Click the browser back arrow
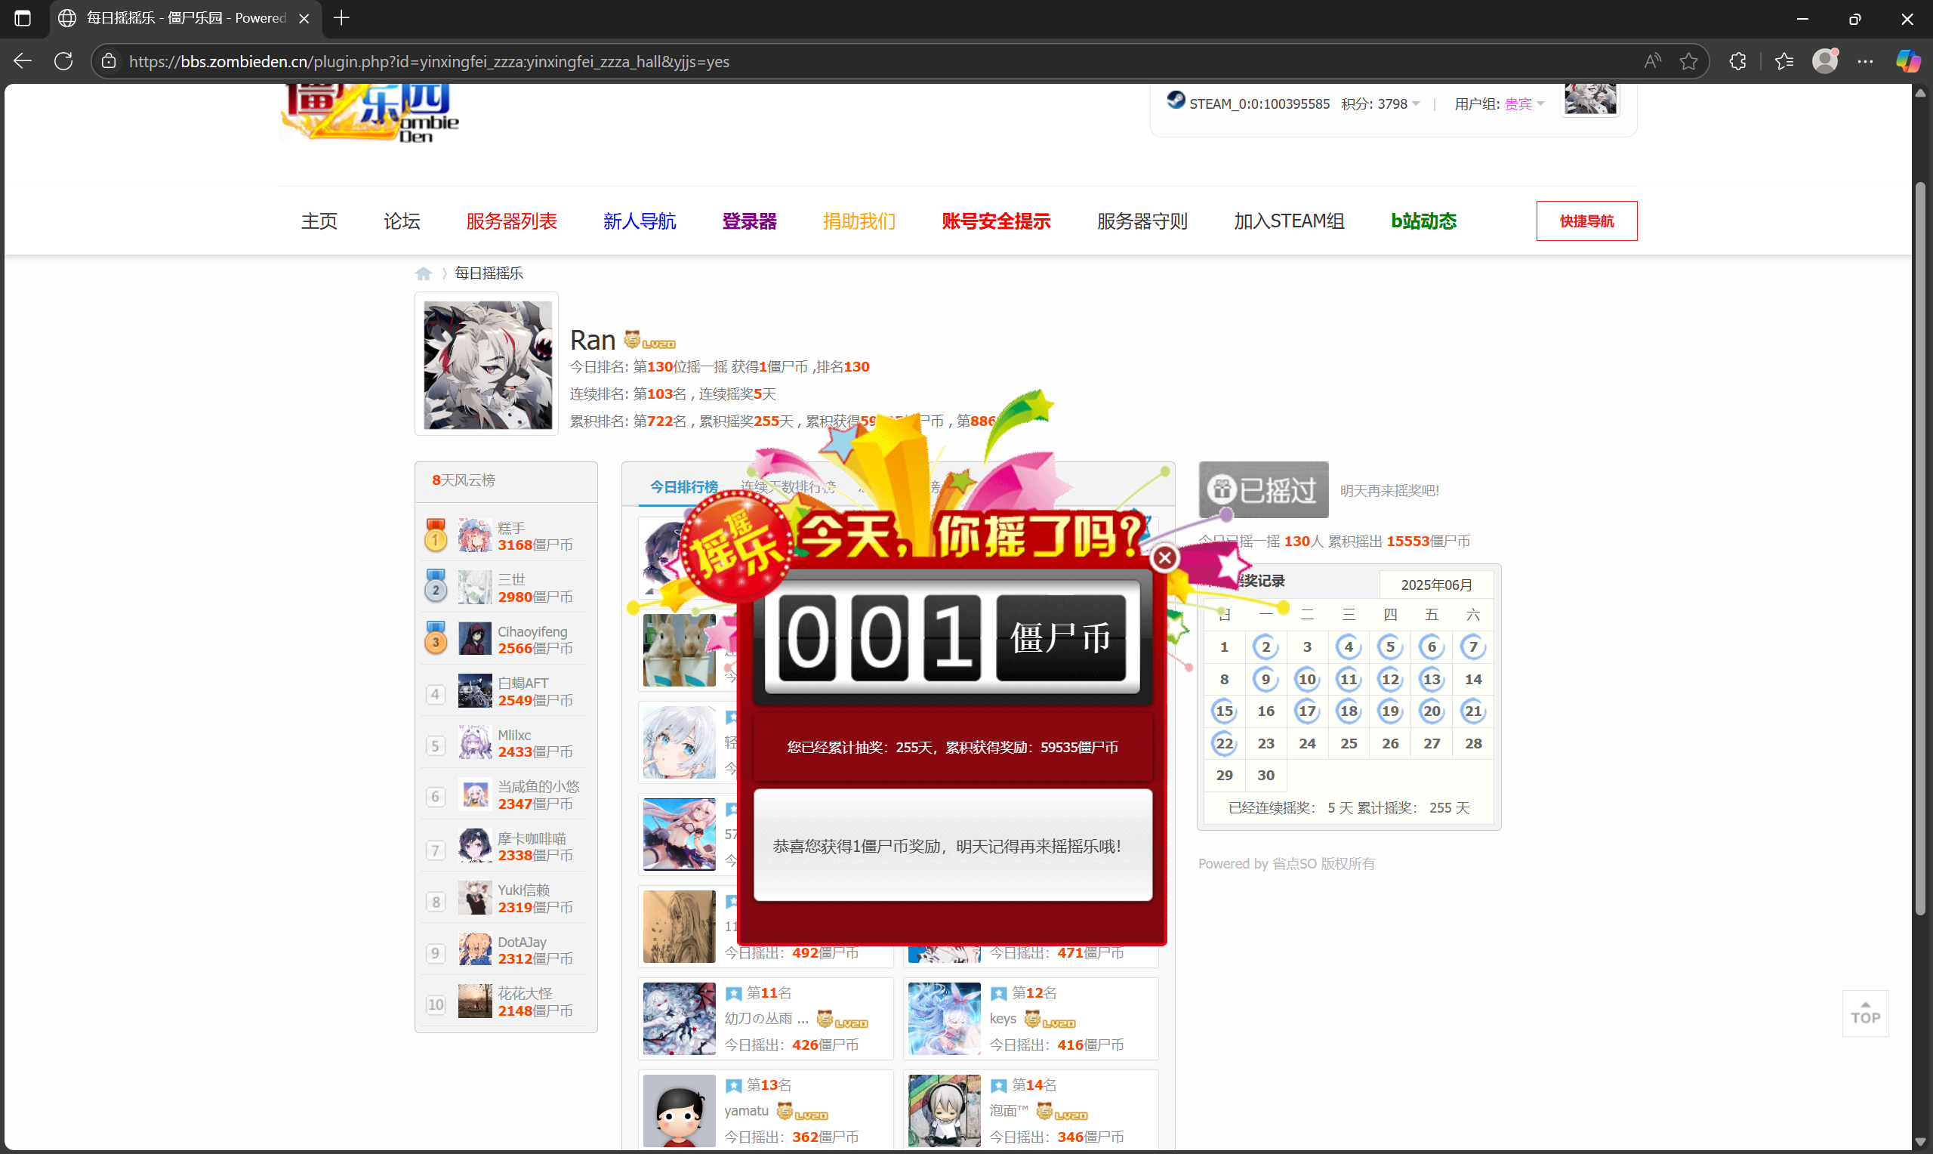Screen dimensions: 1933x1154 [x=23, y=61]
